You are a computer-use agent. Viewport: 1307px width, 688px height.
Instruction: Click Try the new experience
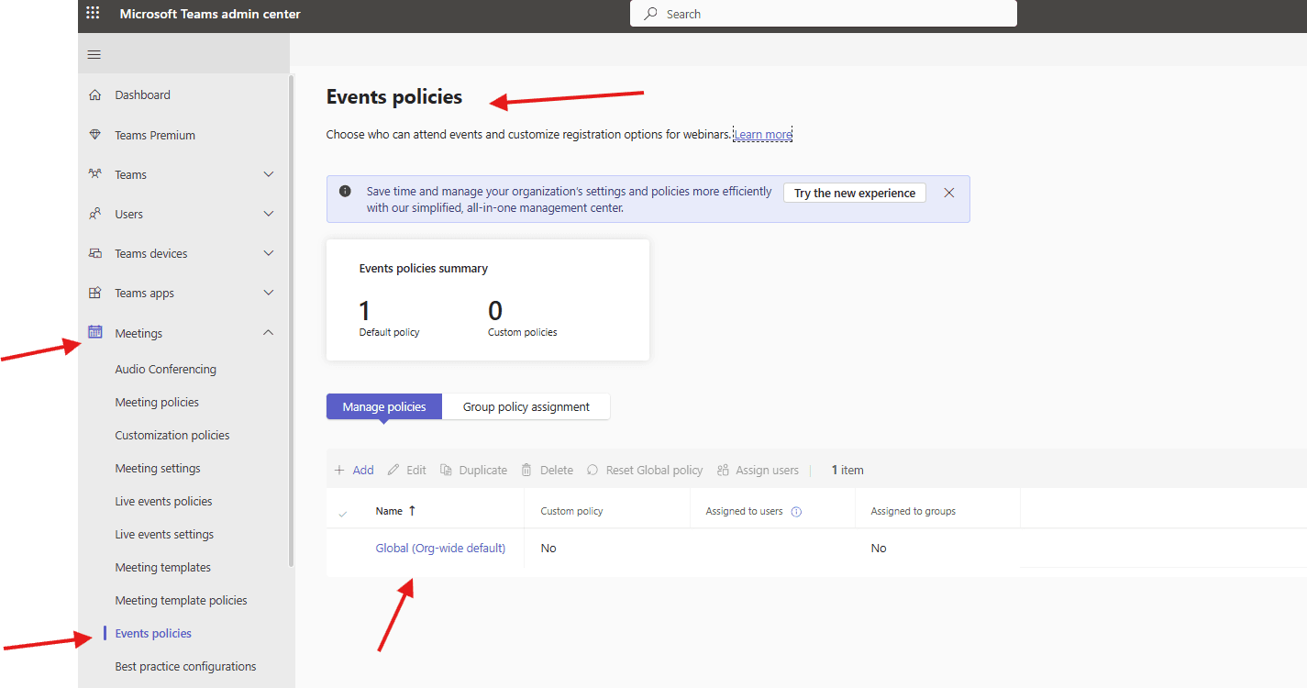pyautogui.click(x=854, y=193)
